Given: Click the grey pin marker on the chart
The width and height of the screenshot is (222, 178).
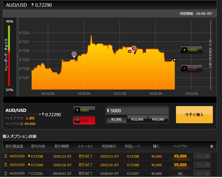Looking at the screenshot, I should coord(74,55).
